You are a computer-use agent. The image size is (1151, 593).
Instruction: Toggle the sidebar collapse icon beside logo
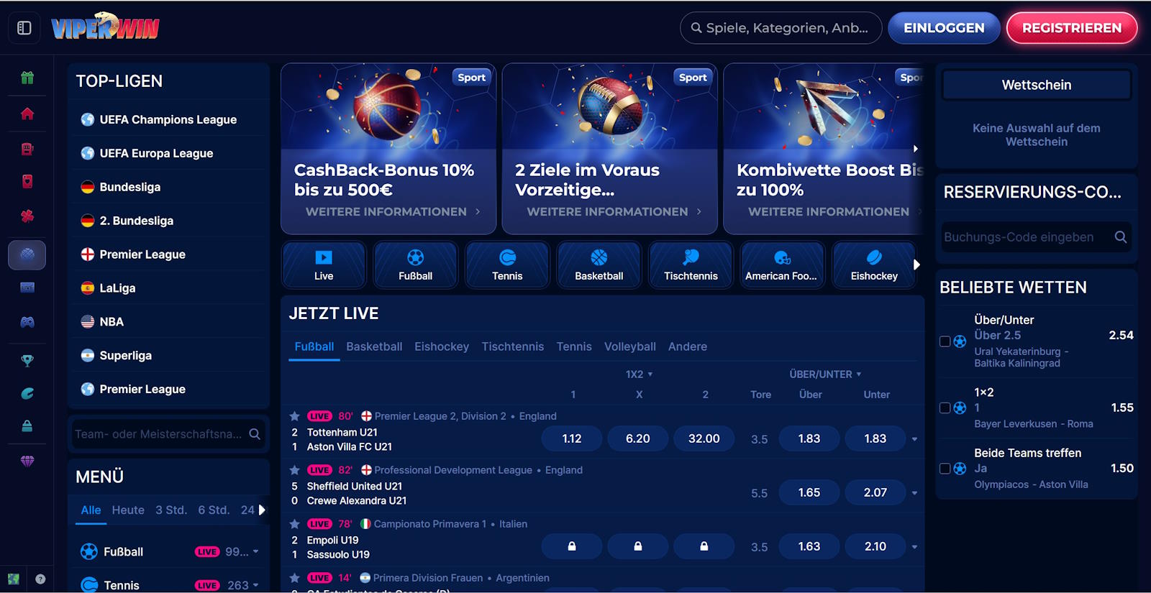[24, 28]
